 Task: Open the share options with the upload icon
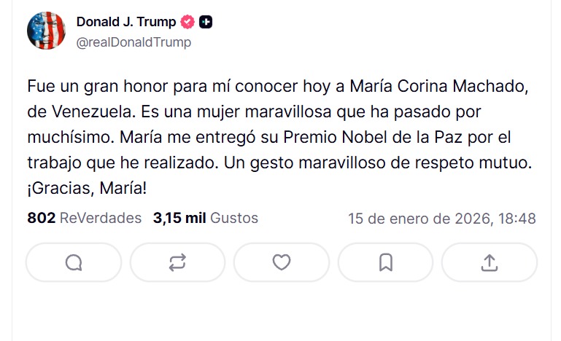click(x=490, y=262)
